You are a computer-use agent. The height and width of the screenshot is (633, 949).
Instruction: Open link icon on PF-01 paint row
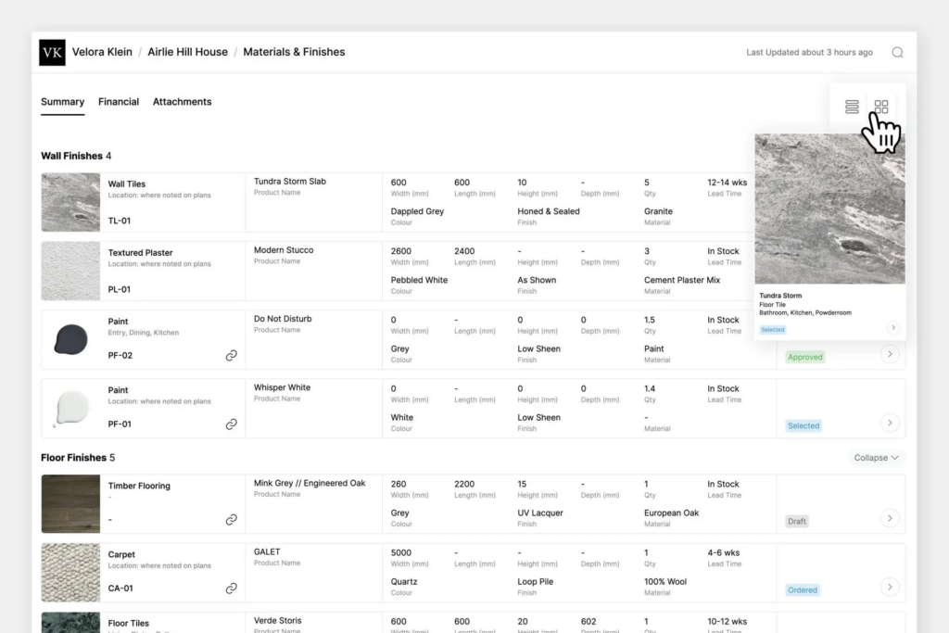coord(231,424)
